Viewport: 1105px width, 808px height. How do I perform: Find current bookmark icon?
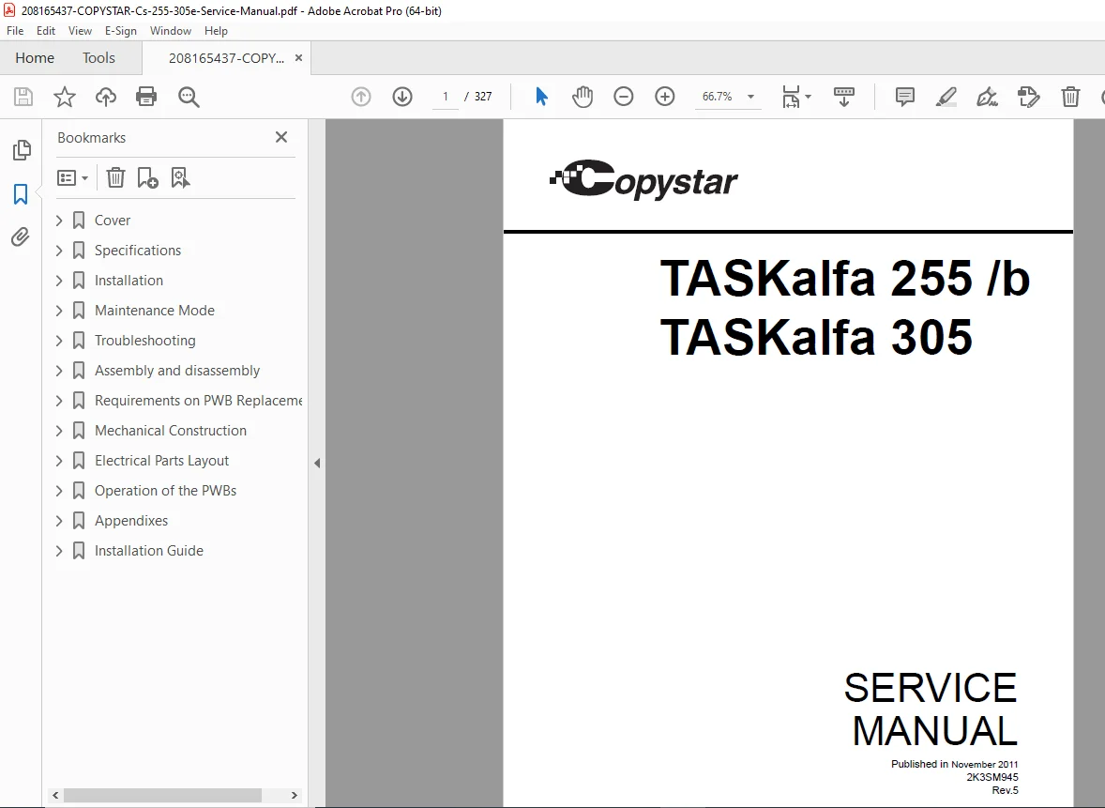coord(180,177)
